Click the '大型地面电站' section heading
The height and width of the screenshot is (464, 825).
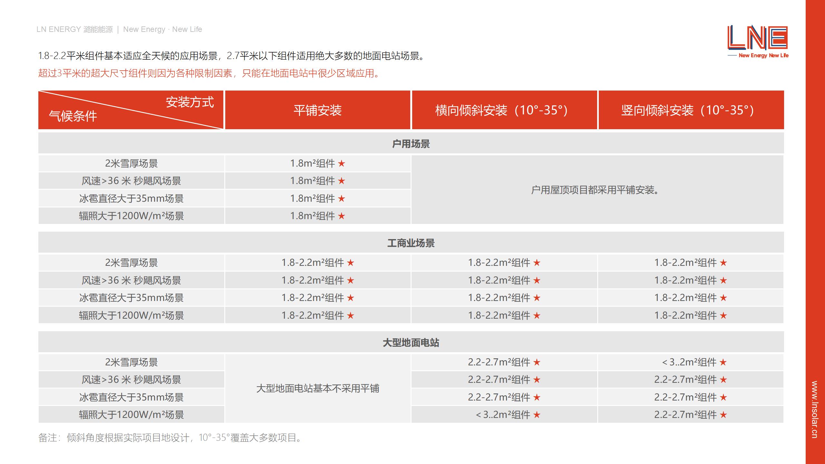click(x=411, y=343)
